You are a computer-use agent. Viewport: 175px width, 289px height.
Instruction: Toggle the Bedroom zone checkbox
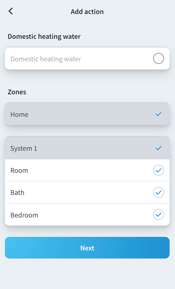158,215
